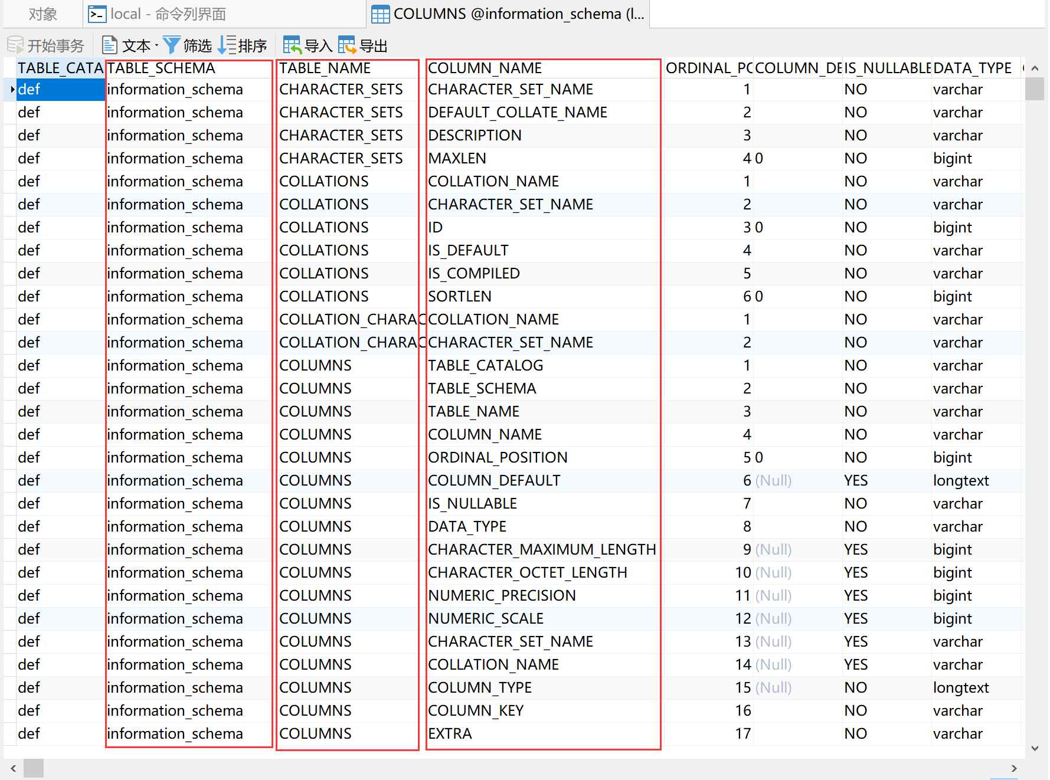Click the bigint cell in MAXLEN row
Image resolution: width=1050 pixels, height=780 pixels.
click(976, 158)
